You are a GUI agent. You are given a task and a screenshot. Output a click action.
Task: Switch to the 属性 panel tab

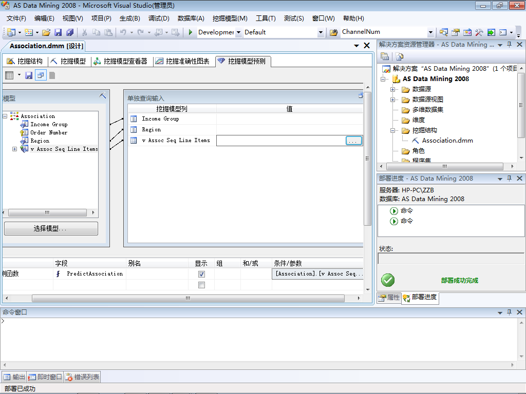coord(389,298)
